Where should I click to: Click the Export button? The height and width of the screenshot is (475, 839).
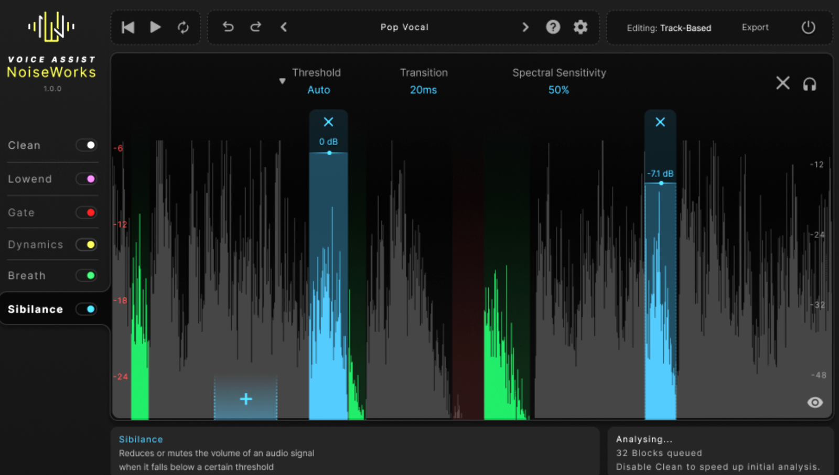(x=755, y=27)
